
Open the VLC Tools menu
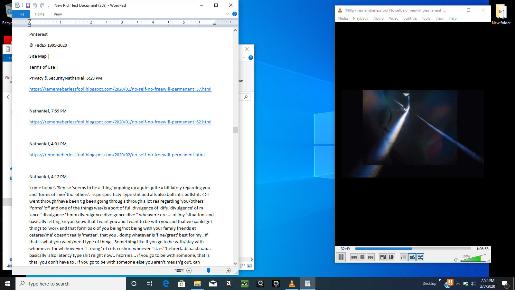tap(426, 18)
